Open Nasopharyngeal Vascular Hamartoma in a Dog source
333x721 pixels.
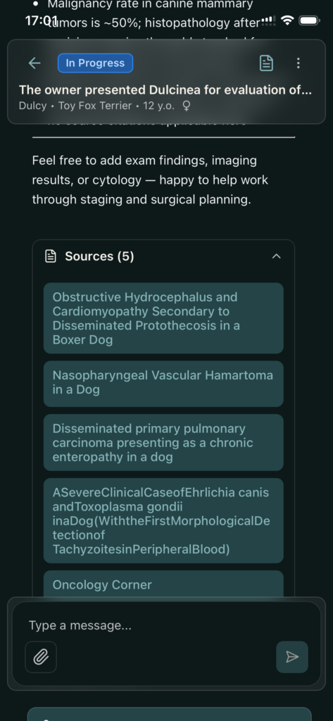click(163, 384)
